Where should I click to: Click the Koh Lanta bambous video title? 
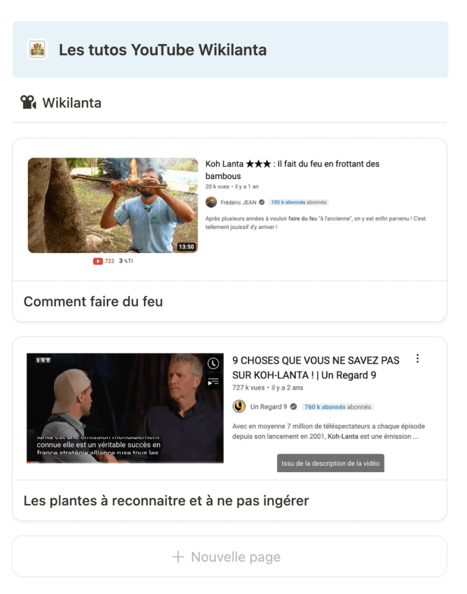(292, 170)
